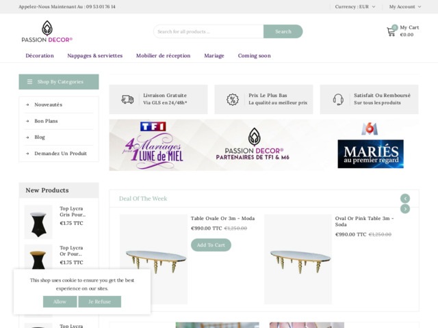The image size is (438, 328).
Task: Open the Oval Or Pink Table 3m - Soda title
Action: tap(365, 221)
